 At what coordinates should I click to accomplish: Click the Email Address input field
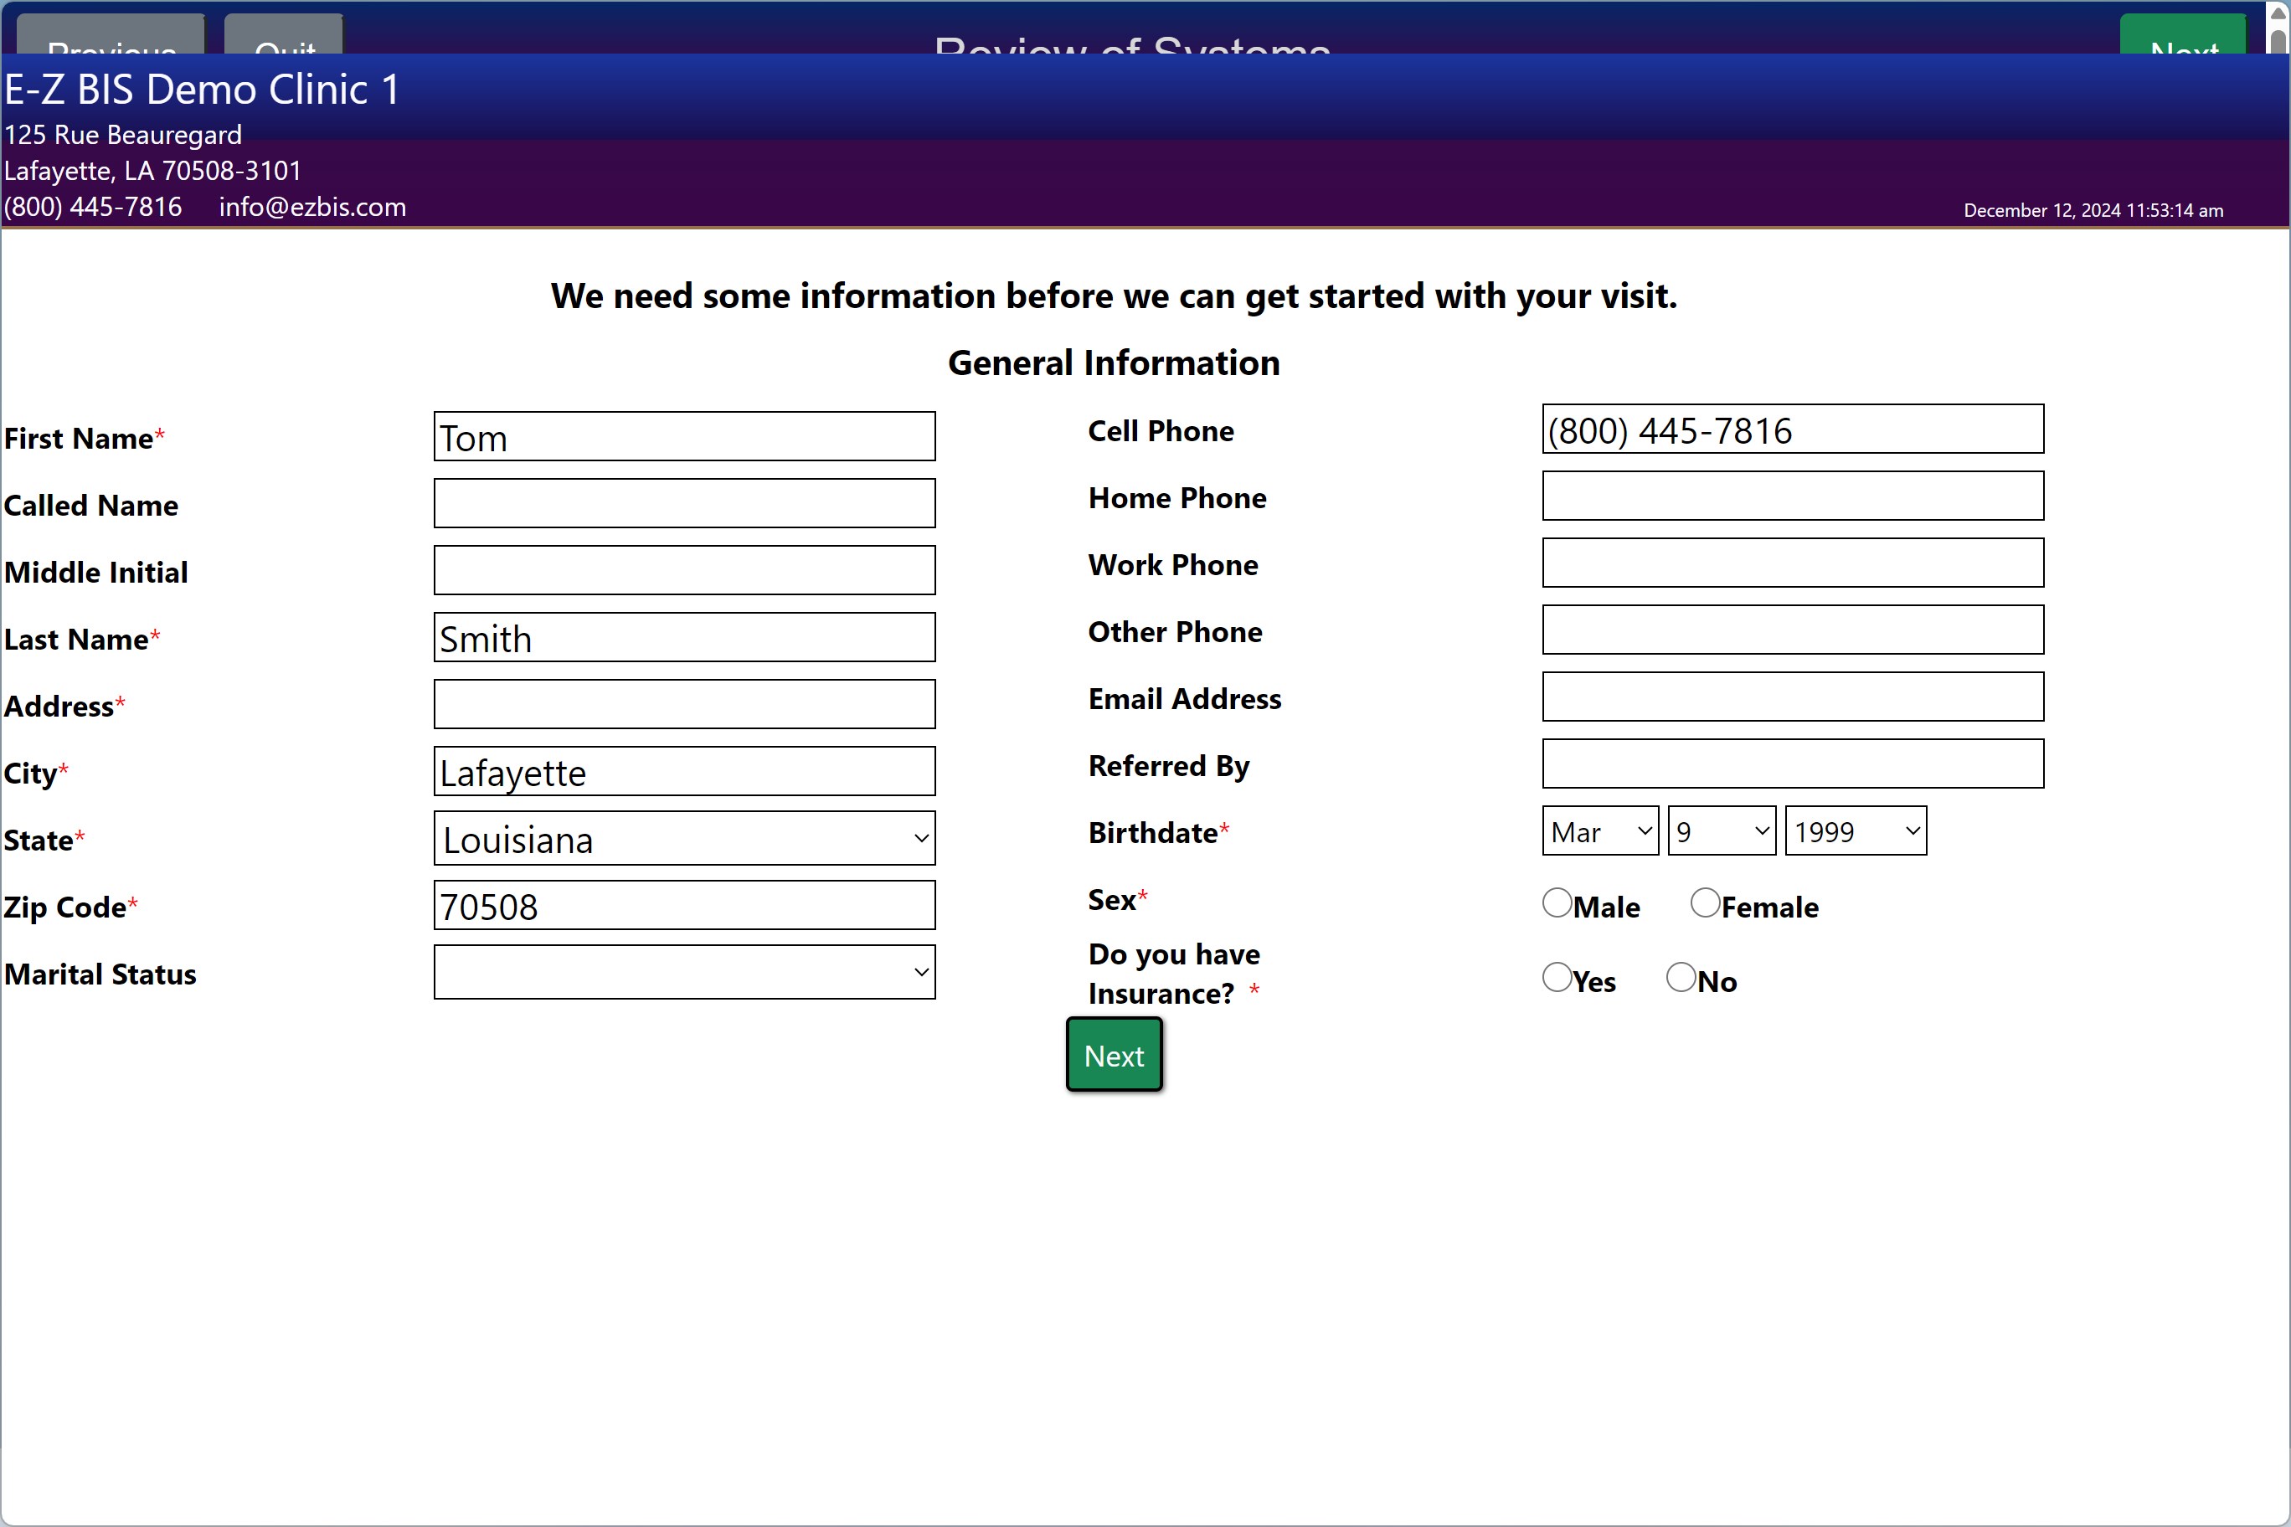coord(1791,697)
